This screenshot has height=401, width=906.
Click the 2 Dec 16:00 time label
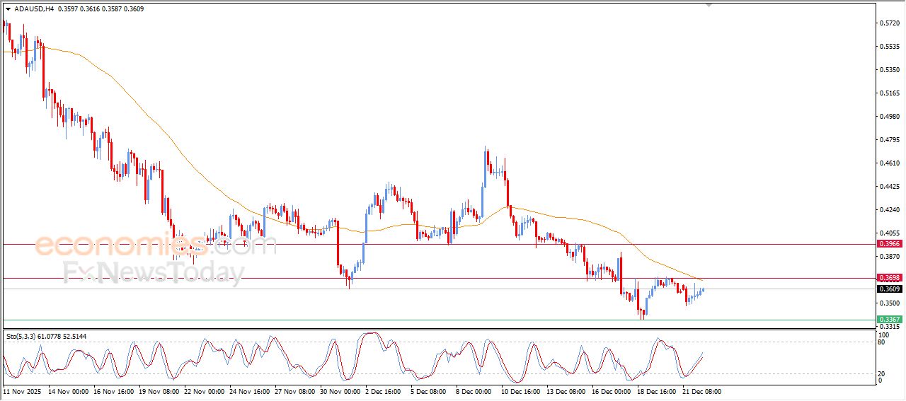pos(383,391)
